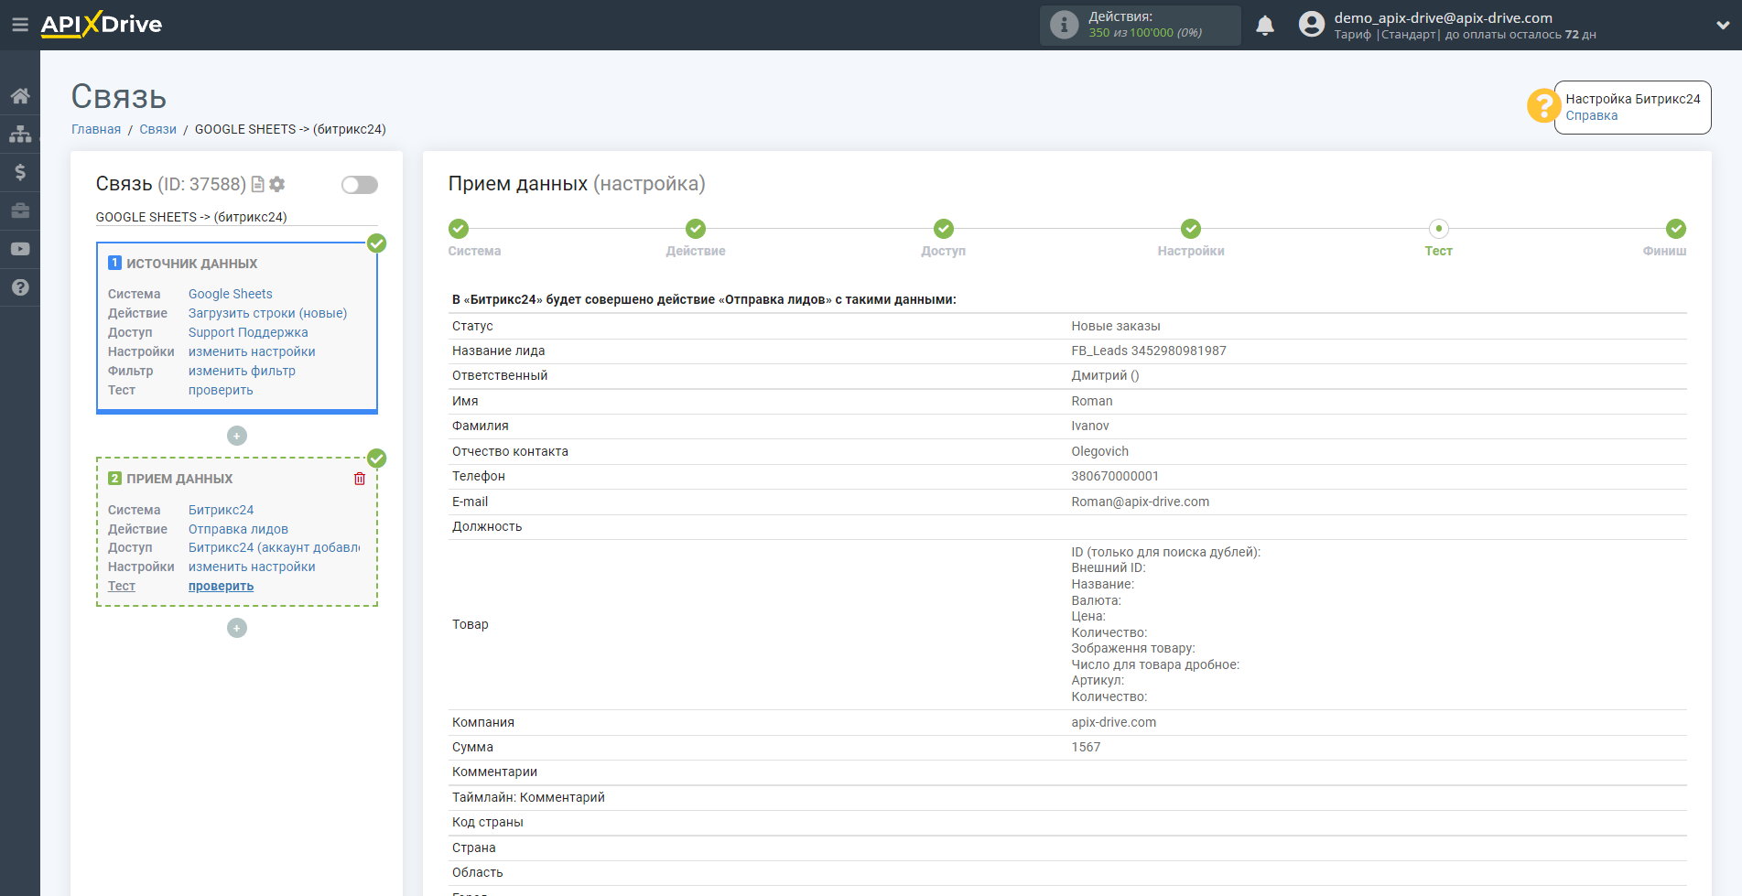
Task: Click изменить фильтр link
Action: click(242, 371)
